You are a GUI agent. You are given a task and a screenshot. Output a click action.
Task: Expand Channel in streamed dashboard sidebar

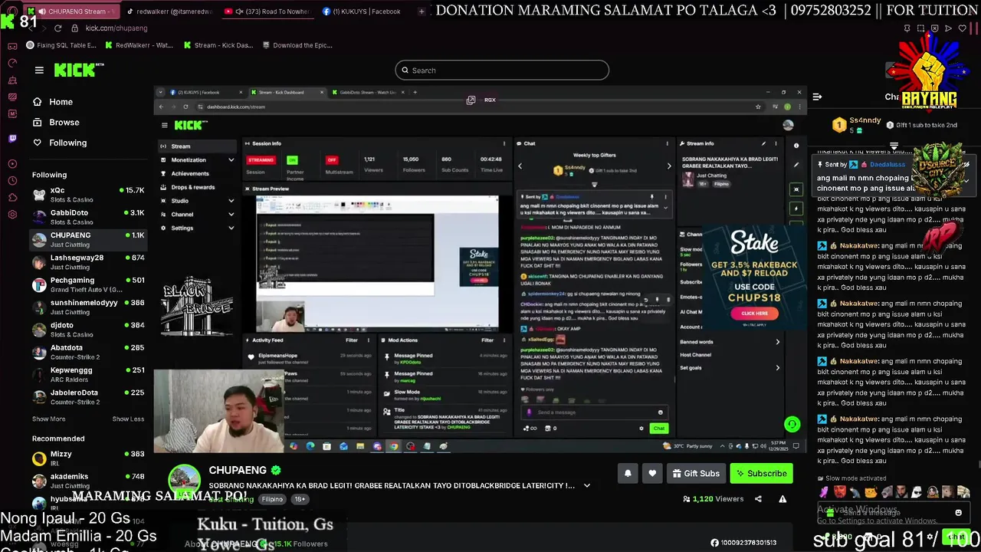[198, 215]
